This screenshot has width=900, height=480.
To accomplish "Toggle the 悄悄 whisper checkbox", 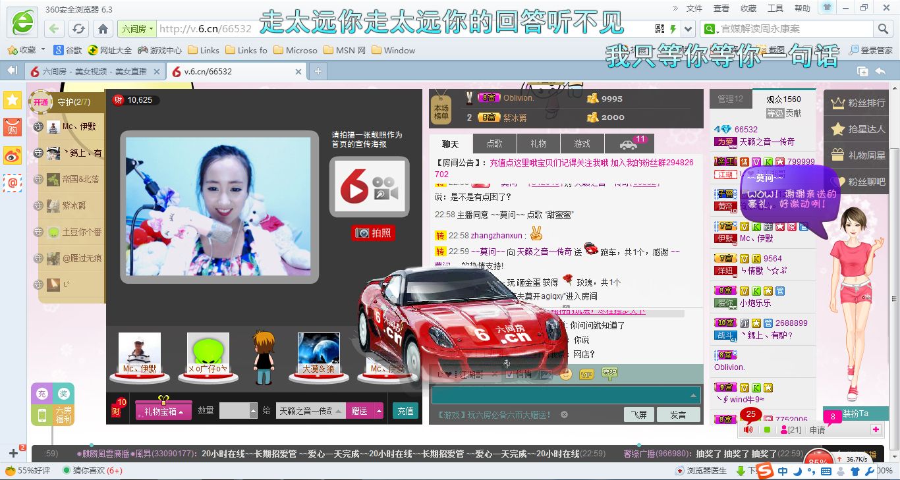I will tap(509, 374).
